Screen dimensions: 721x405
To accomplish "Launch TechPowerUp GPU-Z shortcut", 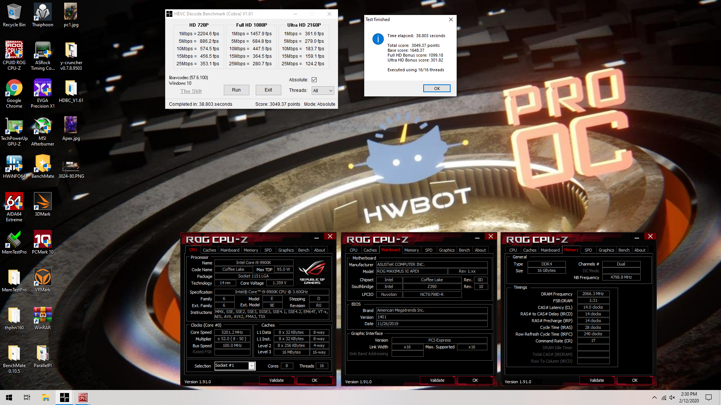I will tap(14, 132).
